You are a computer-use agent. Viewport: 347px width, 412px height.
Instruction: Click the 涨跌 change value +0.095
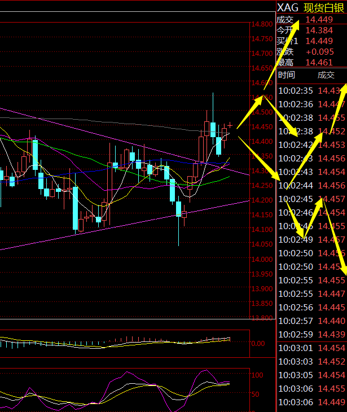tap(320, 52)
